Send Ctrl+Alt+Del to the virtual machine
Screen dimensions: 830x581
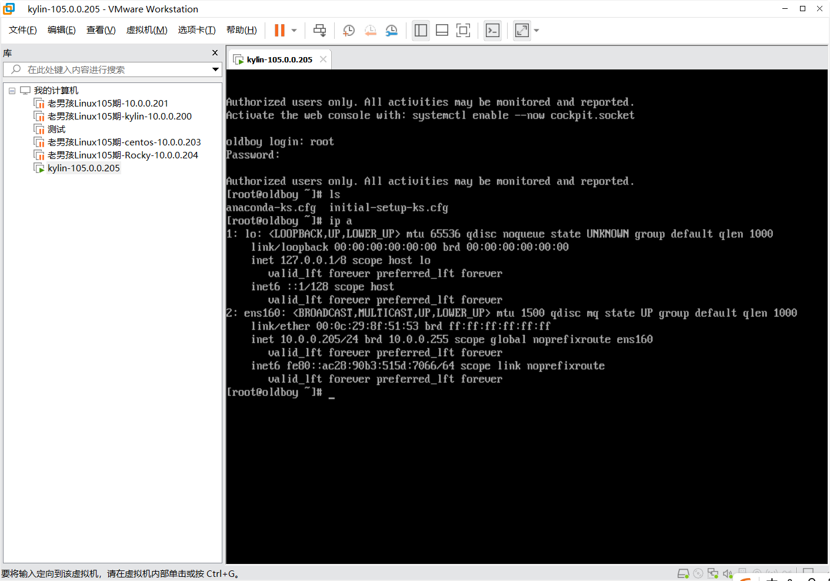click(319, 31)
